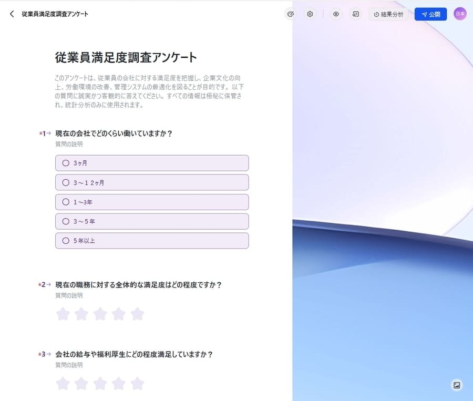Navigate back using the top-left arrow
Screen dimensions: 473x401
pyautogui.click(x=12, y=14)
